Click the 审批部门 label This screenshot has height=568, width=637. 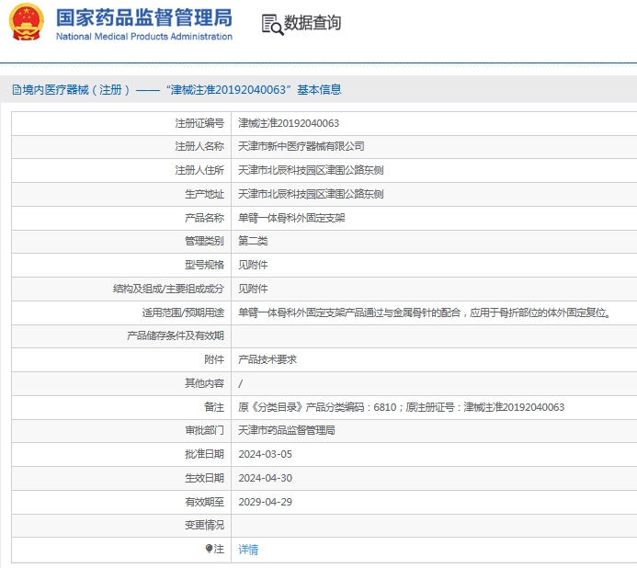[204, 430]
